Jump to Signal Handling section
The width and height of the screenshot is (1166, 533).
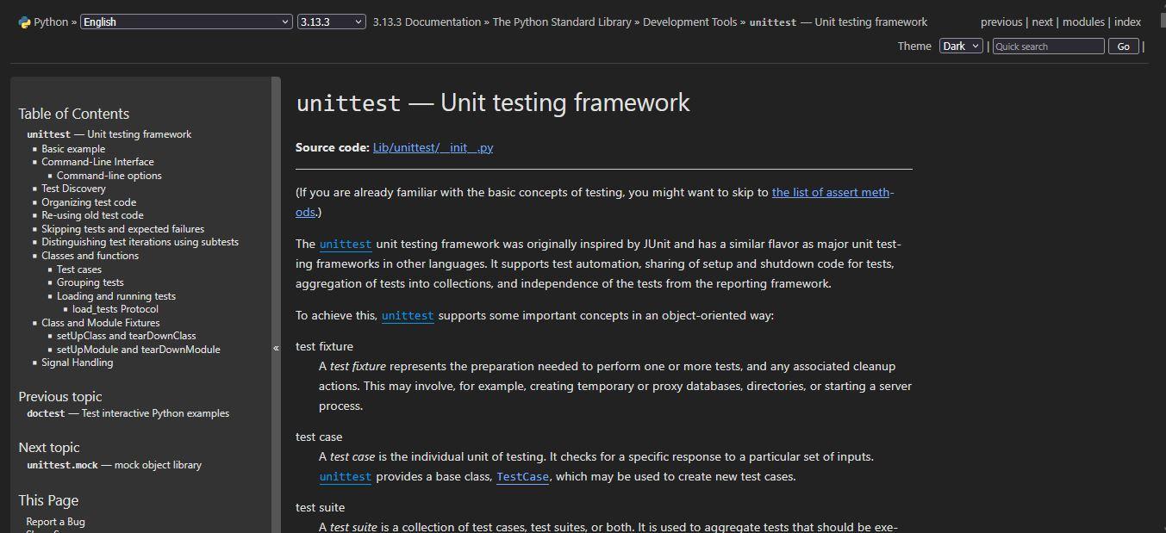point(78,363)
